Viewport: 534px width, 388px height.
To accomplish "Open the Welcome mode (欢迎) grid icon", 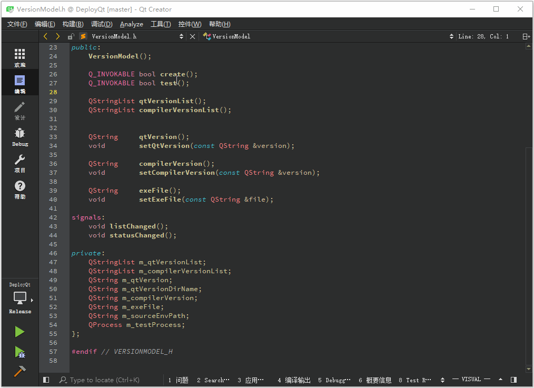I will pyautogui.click(x=20, y=54).
